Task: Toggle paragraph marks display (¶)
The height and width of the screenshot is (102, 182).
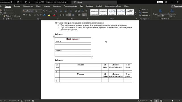Action: point(86,11)
